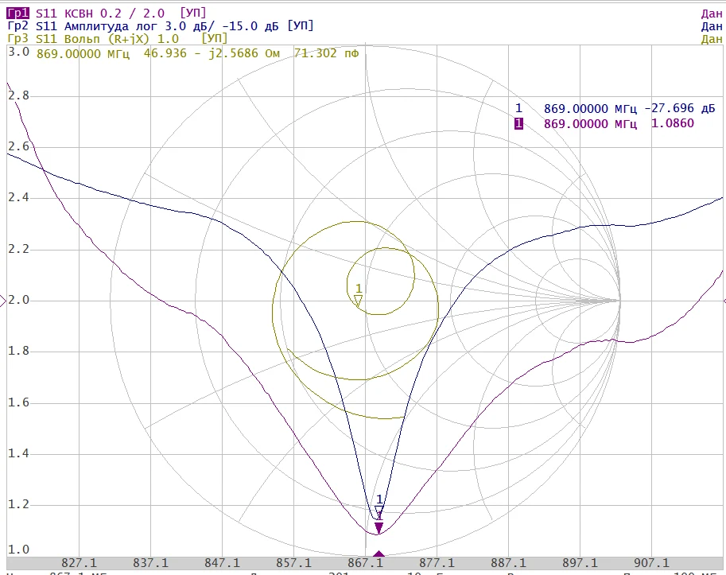Image resolution: width=726 pixels, height=575 pixels.
Task: Click the 1.0860 KSVN marker value
Action: tap(673, 123)
